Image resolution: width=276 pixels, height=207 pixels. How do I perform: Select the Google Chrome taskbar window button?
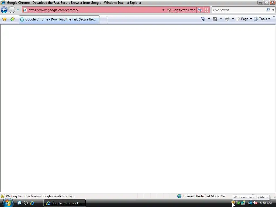tap(65, 203)
